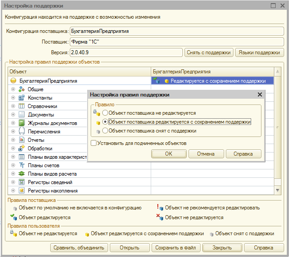Enable 'Установить для подчиненных объектов' checkbox
Viewport: 289px width, 257px height.
(x=94, y=143)
